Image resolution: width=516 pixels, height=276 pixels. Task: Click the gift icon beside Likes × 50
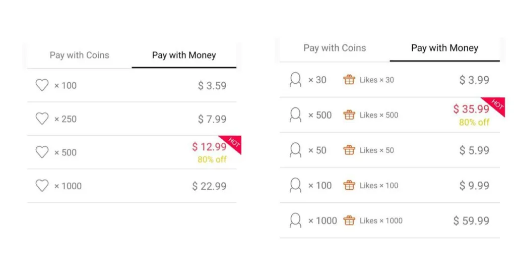click(349, 150)
